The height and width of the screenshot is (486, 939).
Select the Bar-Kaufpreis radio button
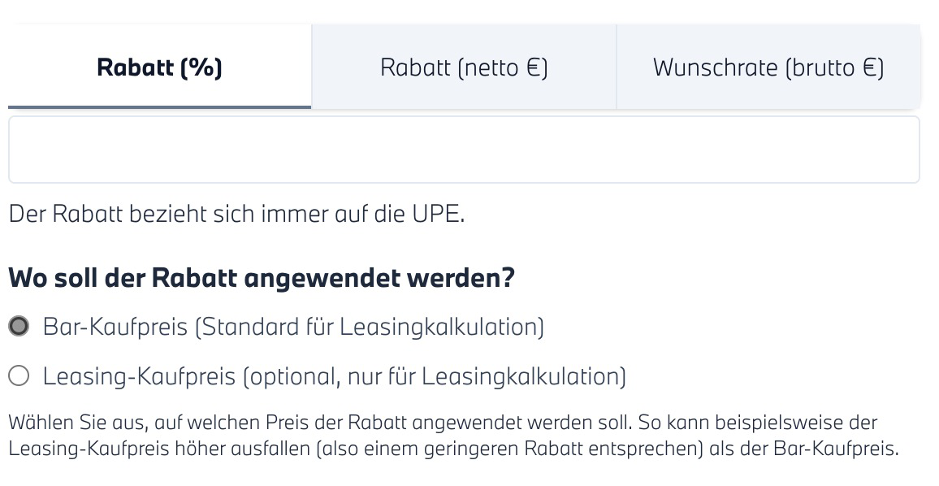(19, 327)
